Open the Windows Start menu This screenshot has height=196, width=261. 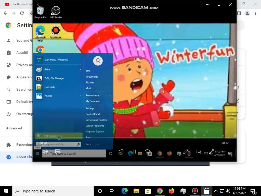point(6,191)
